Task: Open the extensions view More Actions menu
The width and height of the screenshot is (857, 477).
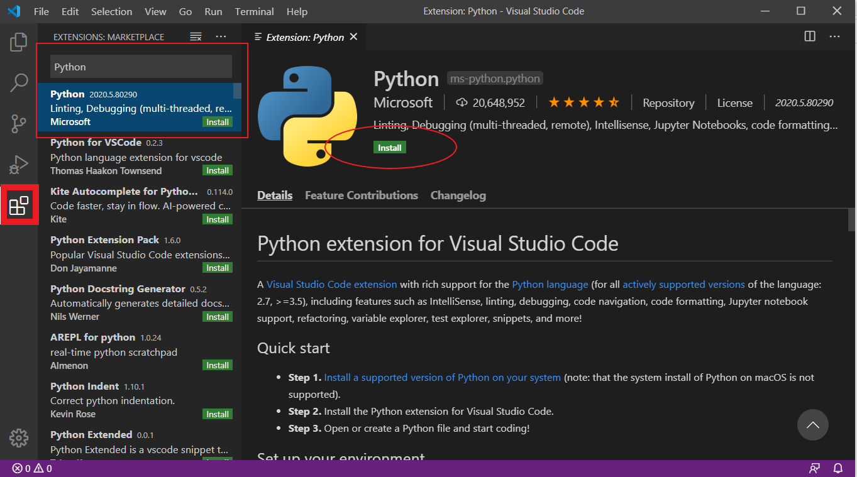Action: (x=221, y=36)
